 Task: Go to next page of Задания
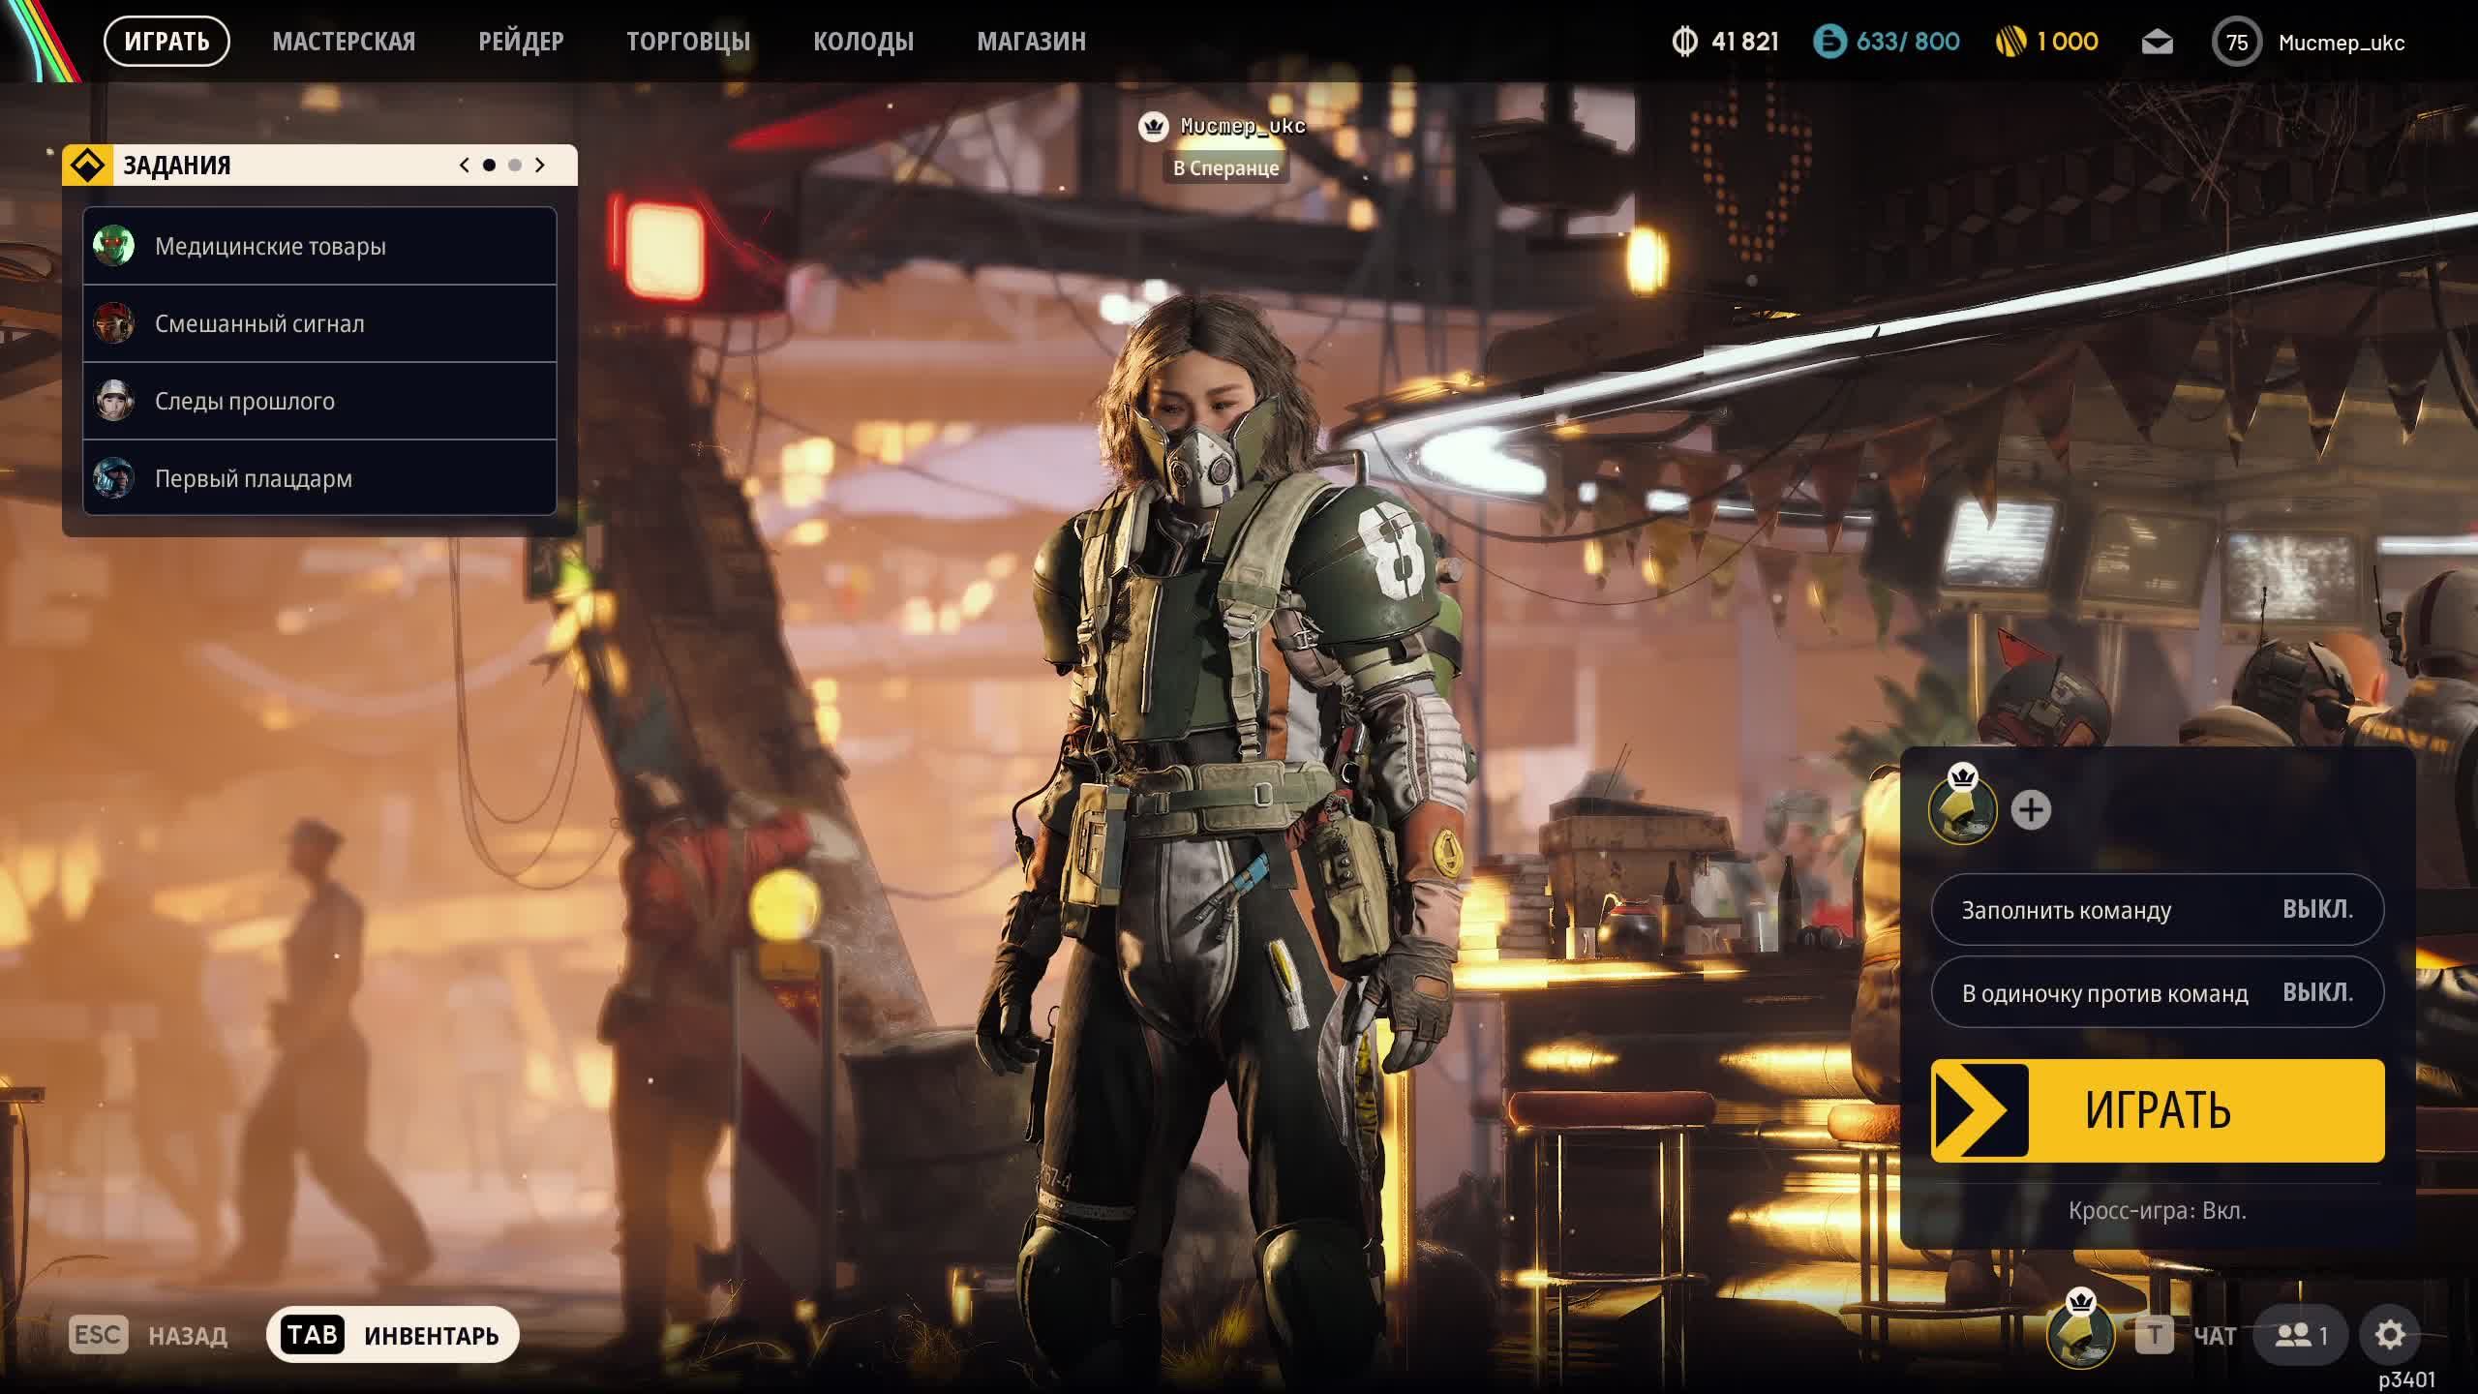pos(540,166)
